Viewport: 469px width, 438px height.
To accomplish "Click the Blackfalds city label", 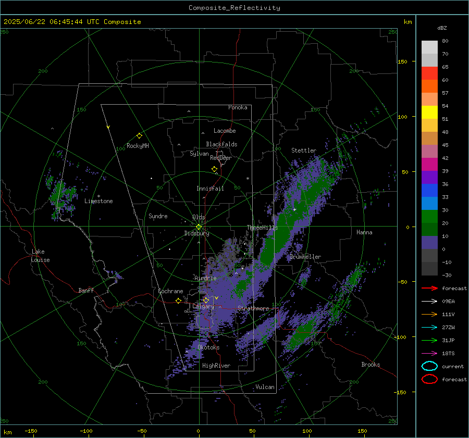I will (221, 144).
